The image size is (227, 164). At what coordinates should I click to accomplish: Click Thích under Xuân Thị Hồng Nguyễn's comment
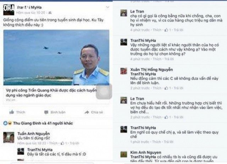point(157,88)
